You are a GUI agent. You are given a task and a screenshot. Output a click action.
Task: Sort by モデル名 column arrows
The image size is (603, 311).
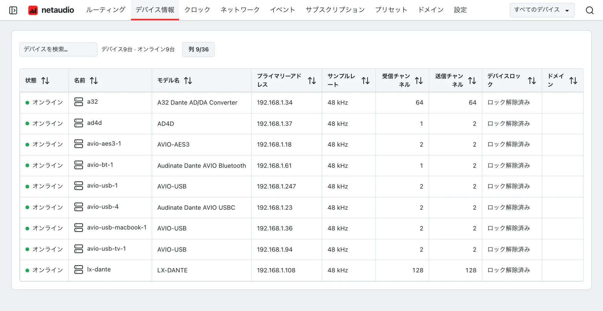click(188, 81)
